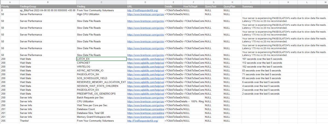Image resolution: width=328 pixels, height=124 pixels.
Task: Select column J header
Action: (270, 2)
